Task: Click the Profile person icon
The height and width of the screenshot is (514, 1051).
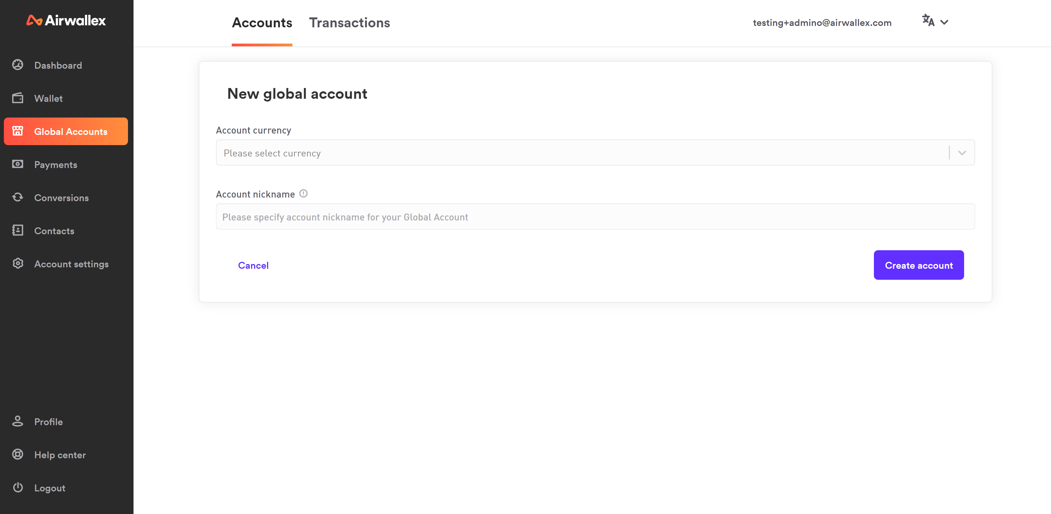Action: (18, 421)
